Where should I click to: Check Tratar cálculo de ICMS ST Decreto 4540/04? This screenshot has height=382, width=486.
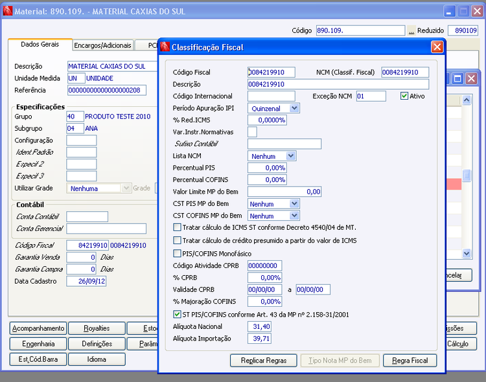click(x=178, y=227)
